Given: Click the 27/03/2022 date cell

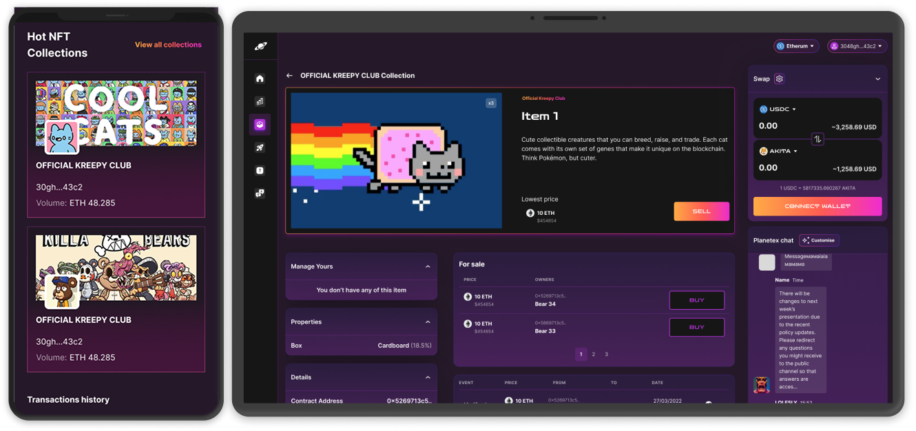Looking at the screenshot, I should (x=667, y=400).
